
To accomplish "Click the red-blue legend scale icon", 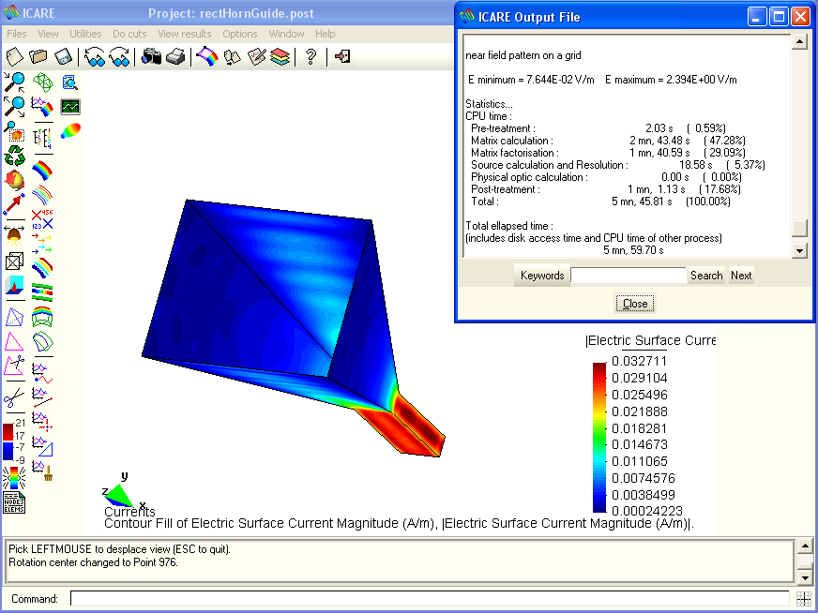I will [14, 441].
